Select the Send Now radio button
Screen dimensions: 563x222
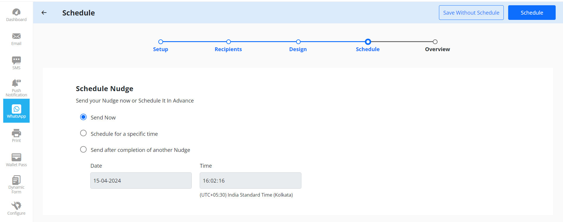click(83, 117)
